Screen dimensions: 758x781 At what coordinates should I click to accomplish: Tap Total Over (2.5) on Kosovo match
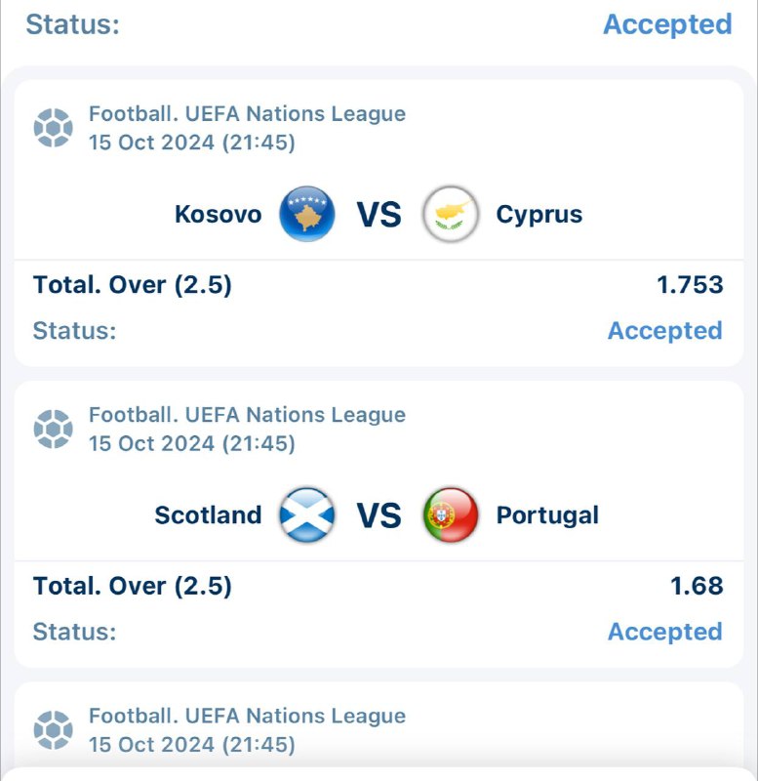[x=133, y=285]
